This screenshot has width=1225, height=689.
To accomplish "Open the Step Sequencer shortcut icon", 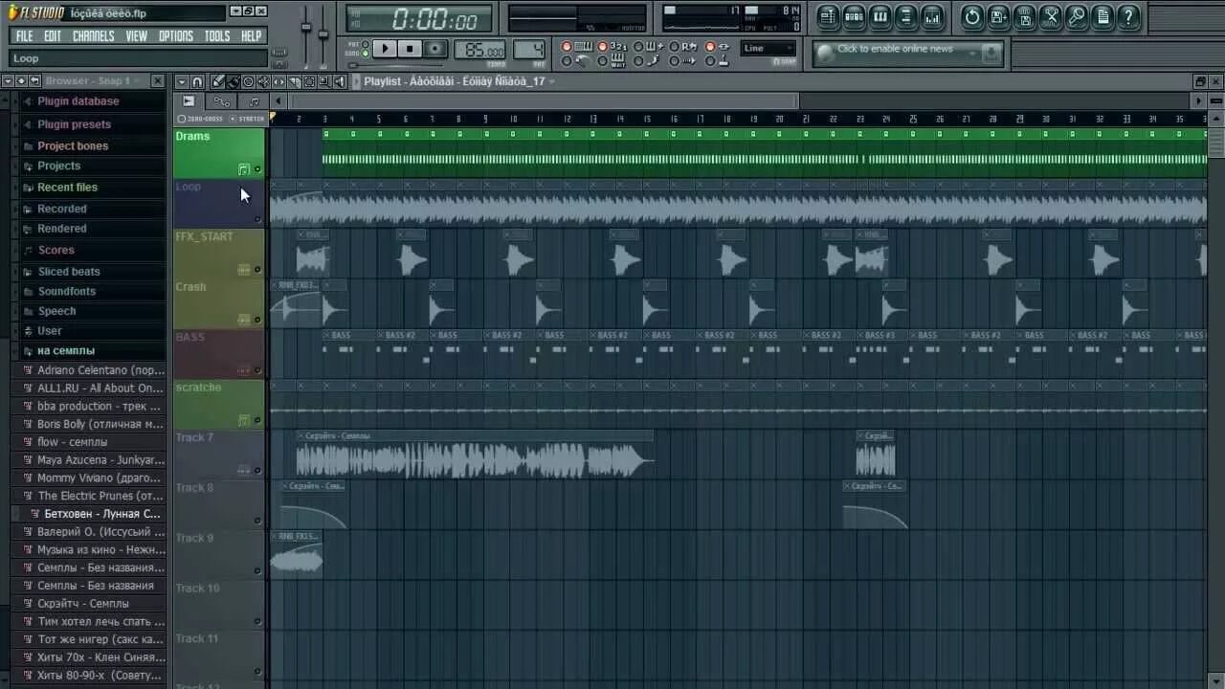I will (854, 16).
